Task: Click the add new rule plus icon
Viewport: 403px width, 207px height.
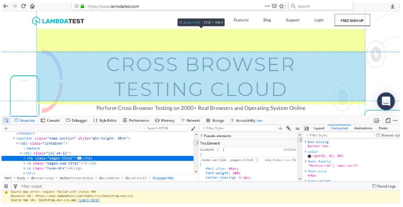Action: tap(280, 128)
